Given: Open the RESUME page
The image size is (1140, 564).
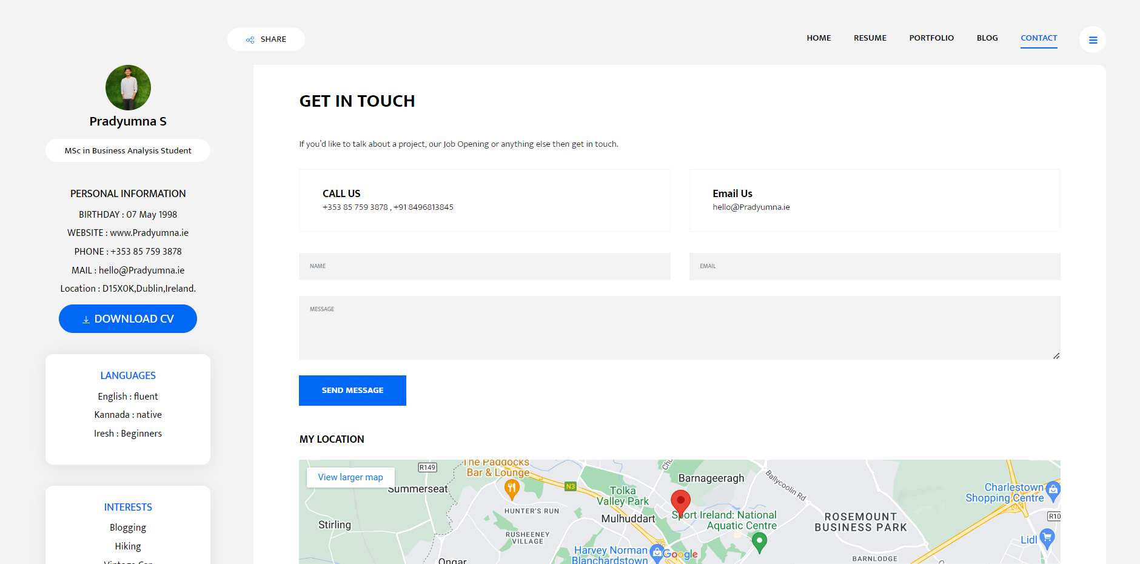Looking at the screenshot, I should pos(870,38).
